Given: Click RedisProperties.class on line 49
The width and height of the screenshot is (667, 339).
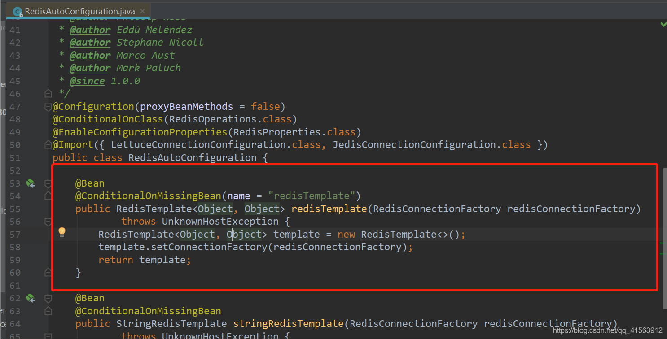Looking at the screenshot, I should click(x=294, y=132).
